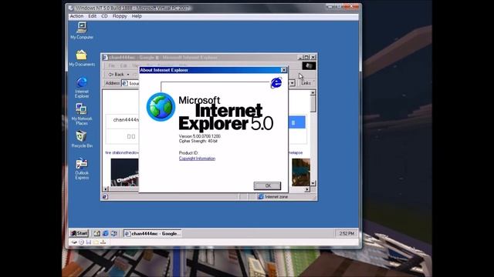
Task: Open the File menu in Internet Explorer
Action: point(111,66)
